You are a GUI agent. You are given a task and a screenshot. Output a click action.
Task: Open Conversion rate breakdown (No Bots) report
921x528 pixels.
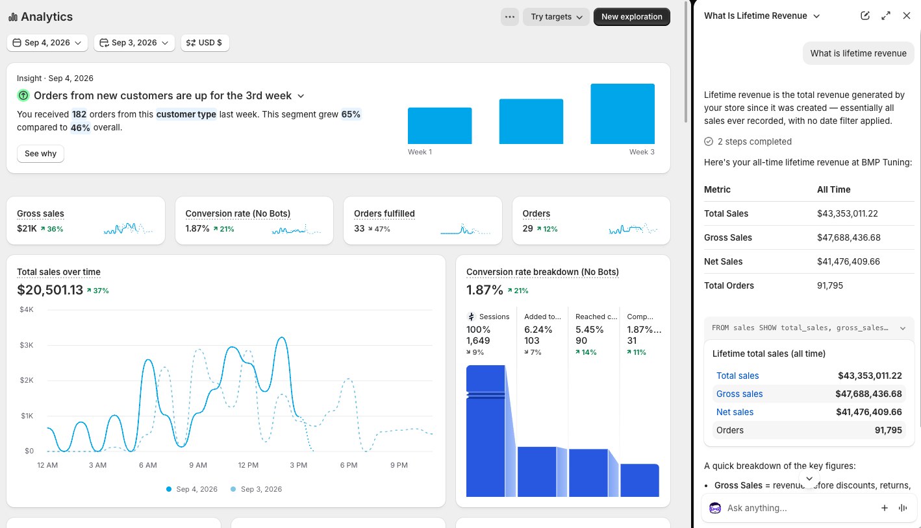[542, 272]
